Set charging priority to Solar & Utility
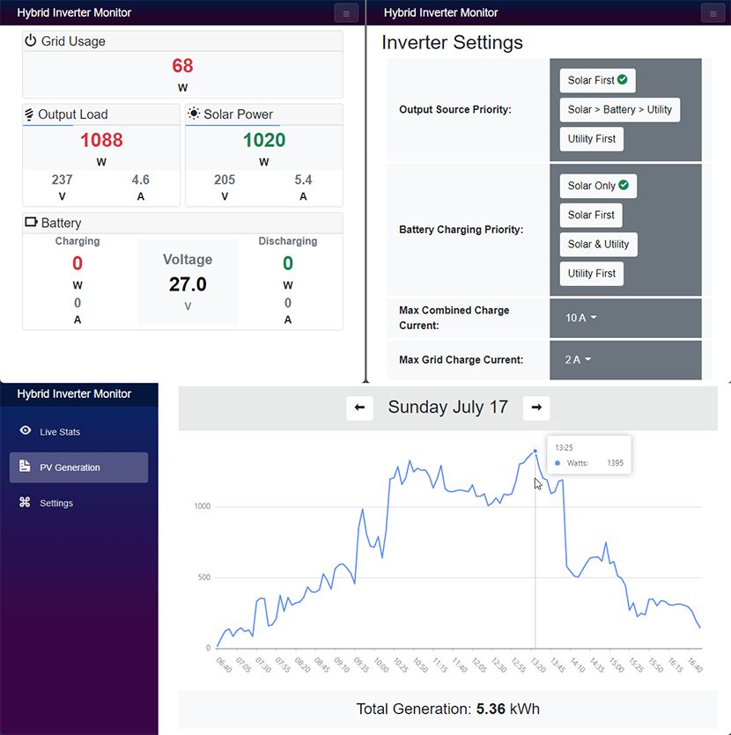 pos(598,244)
